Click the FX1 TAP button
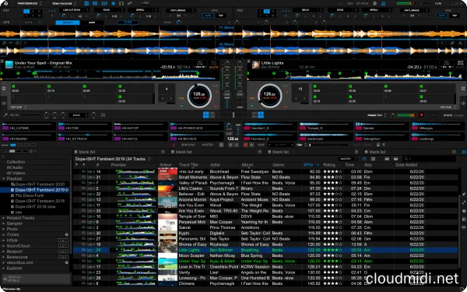The height and width of the screenshot is (292, 467). pyautogui.click(x=221, y=16)
